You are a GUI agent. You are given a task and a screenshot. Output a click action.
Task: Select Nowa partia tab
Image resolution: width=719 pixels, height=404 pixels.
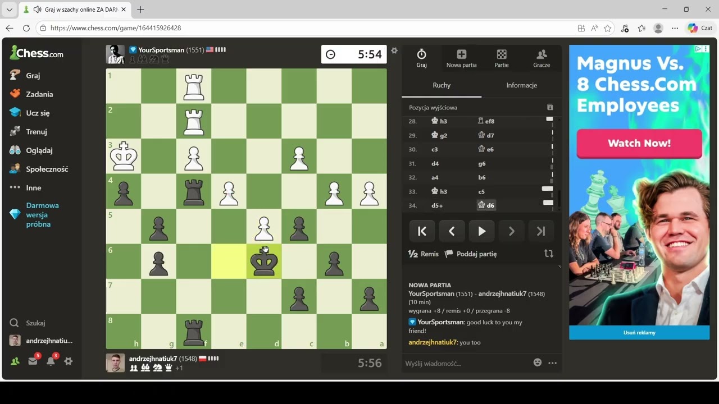[461, 58]
